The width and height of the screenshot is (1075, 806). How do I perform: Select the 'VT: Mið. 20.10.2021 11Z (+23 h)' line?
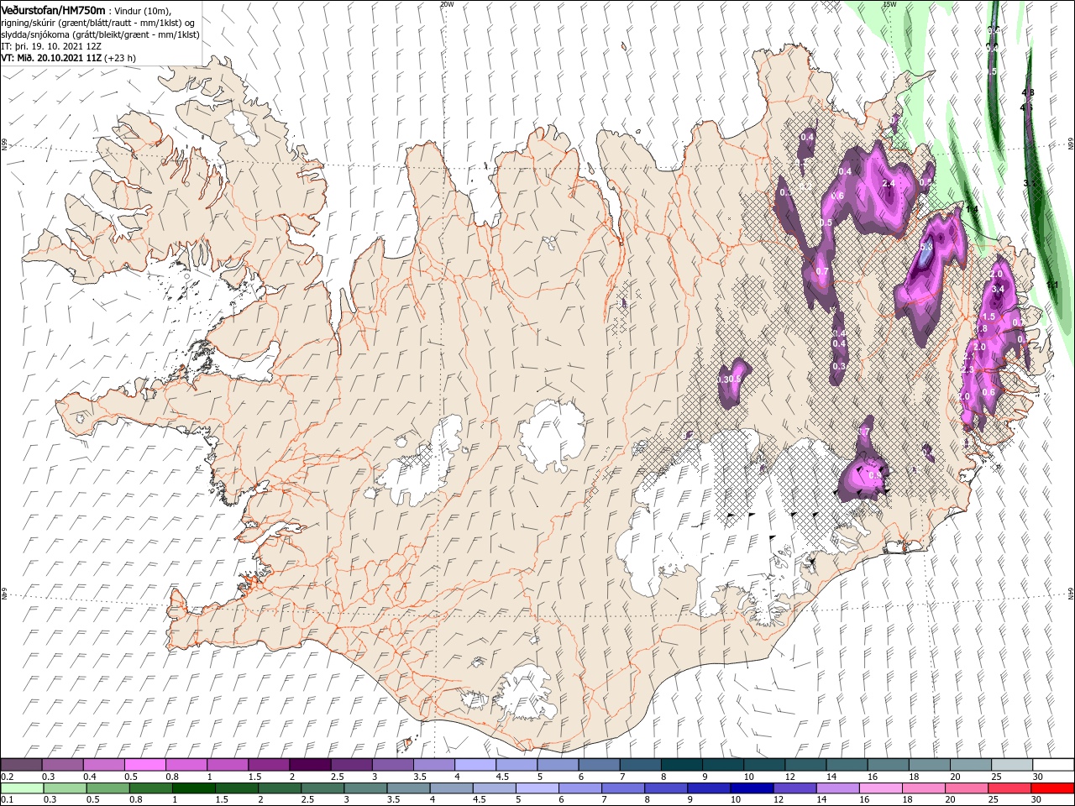coord(68,58)
